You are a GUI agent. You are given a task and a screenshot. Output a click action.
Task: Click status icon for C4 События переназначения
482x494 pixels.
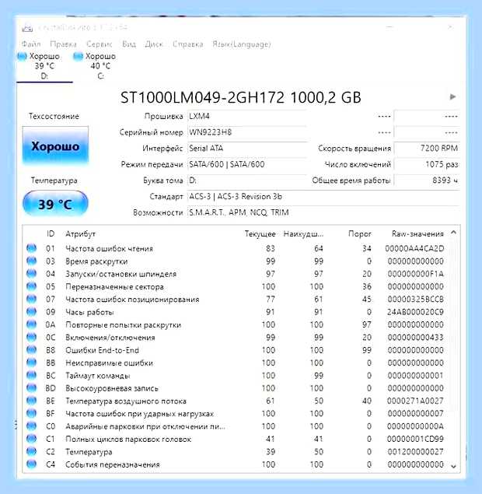pos(31,464)
